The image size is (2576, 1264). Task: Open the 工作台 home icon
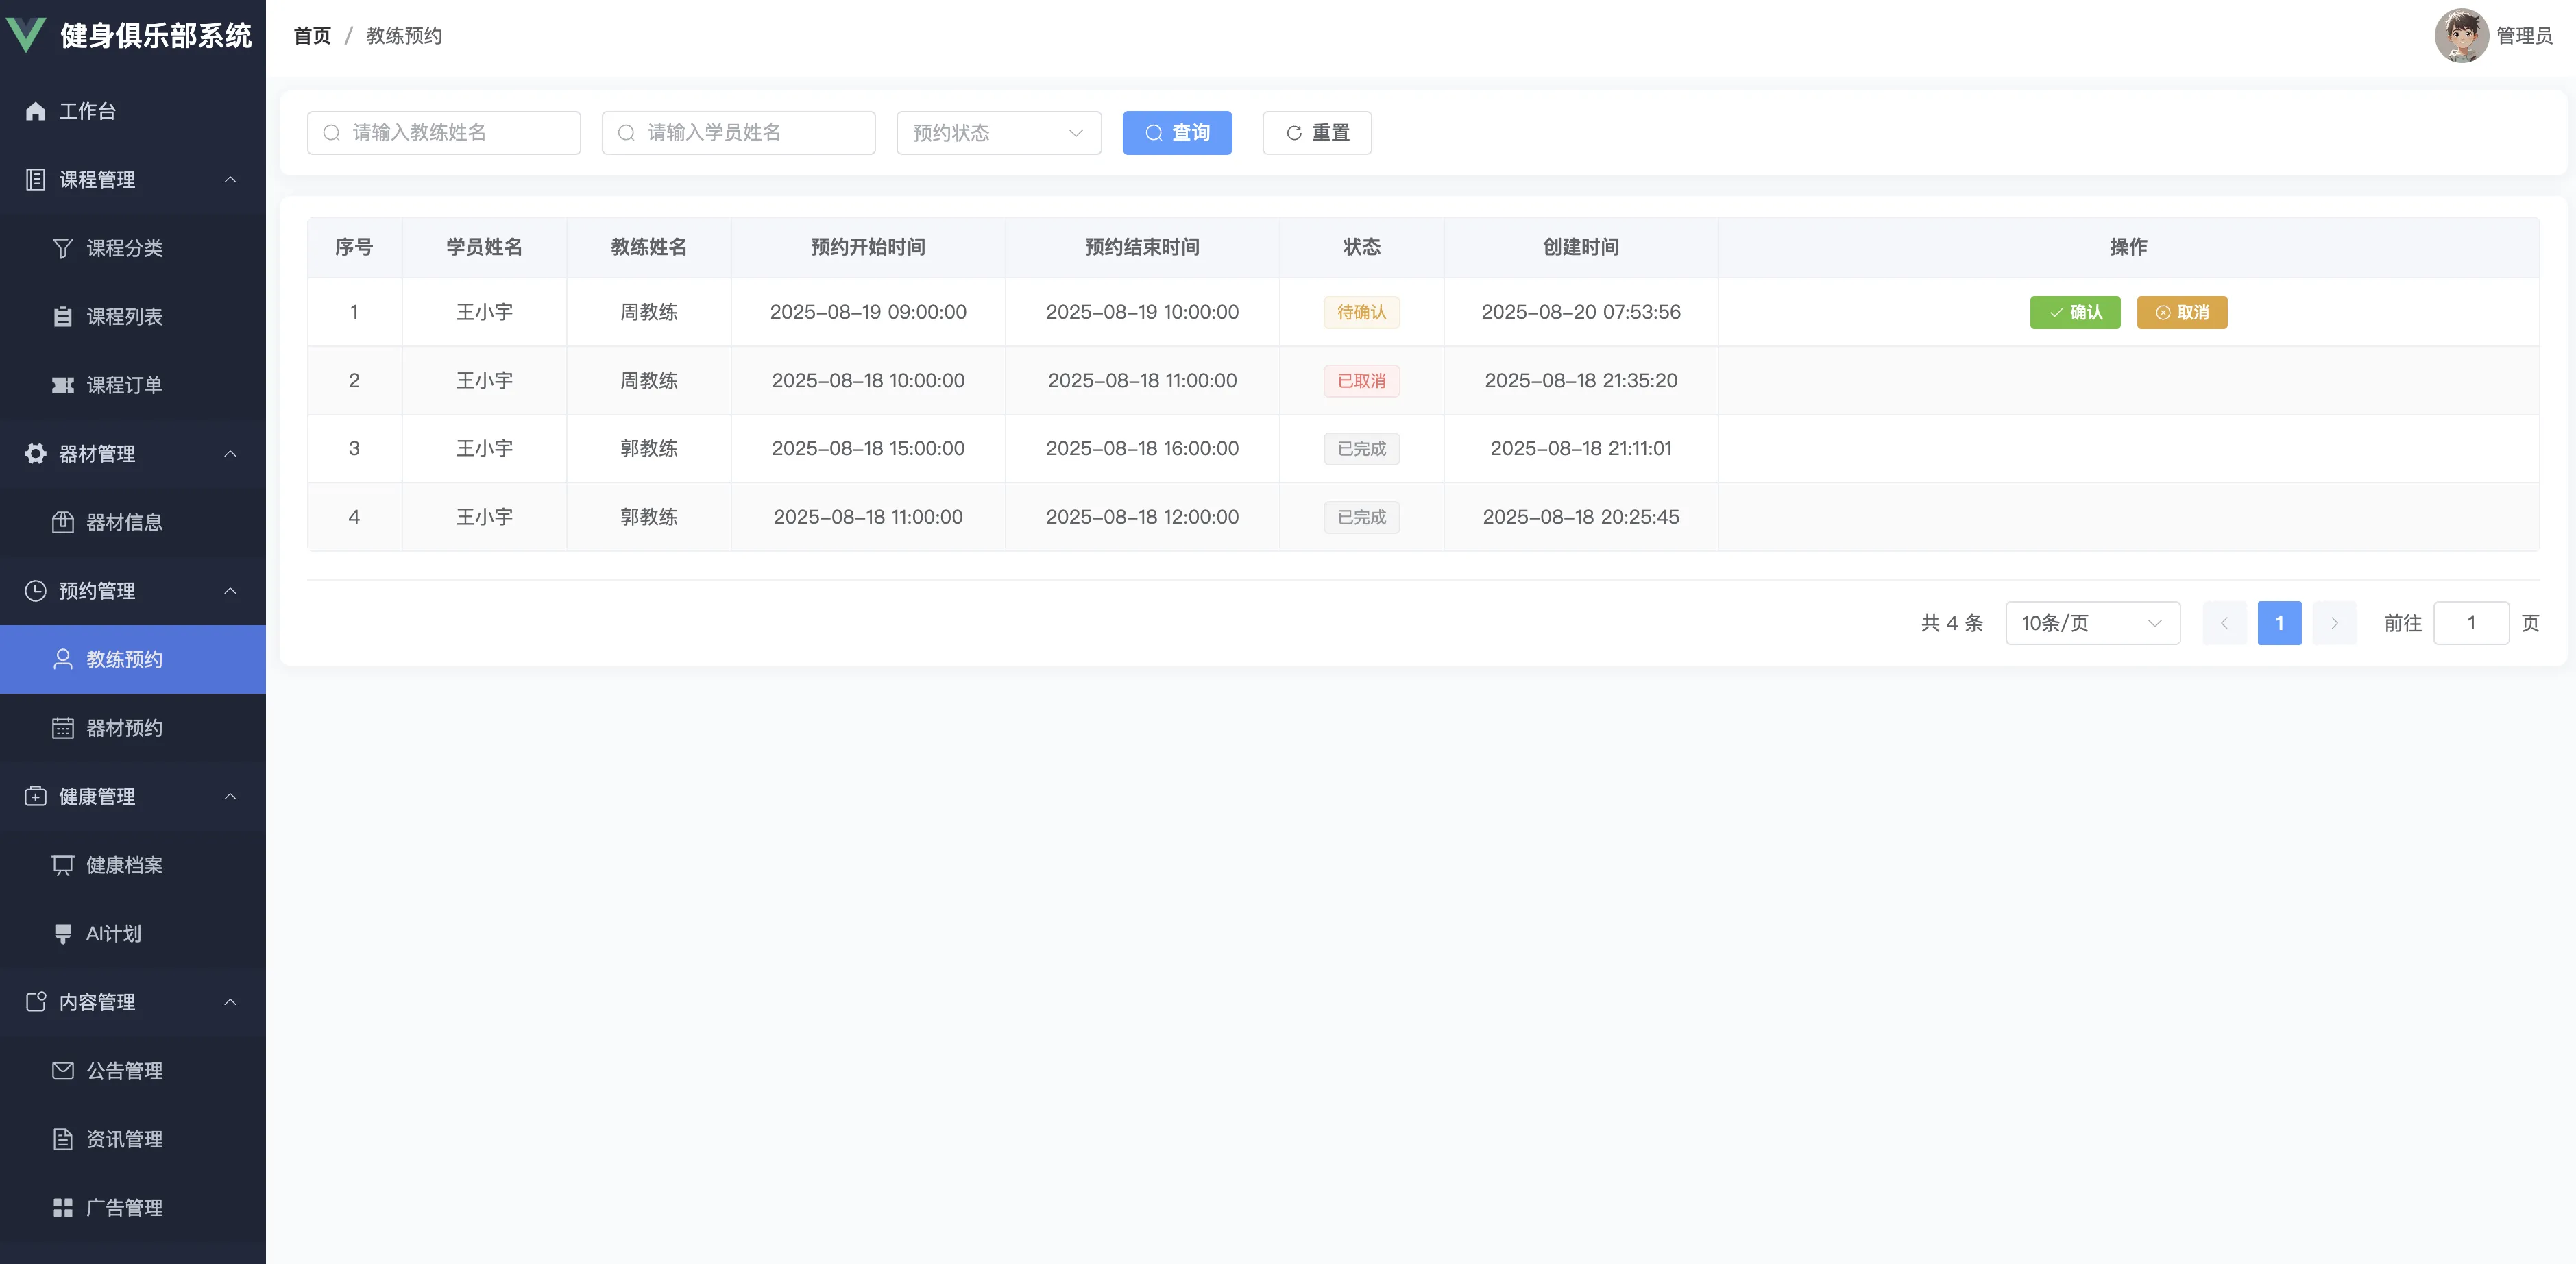click(36, 111)
